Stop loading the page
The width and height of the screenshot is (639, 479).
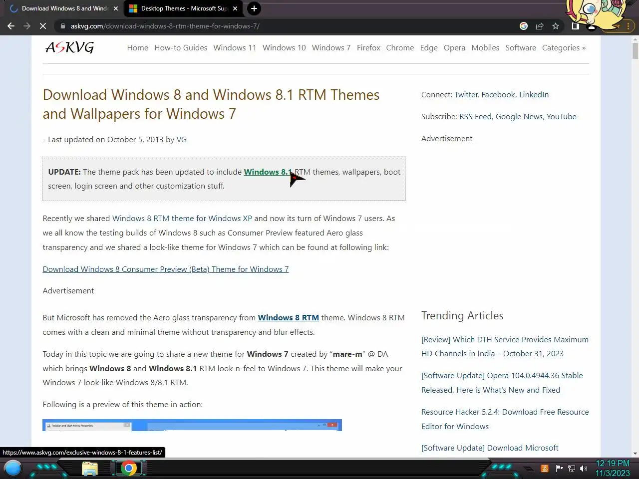pos(43,26)
